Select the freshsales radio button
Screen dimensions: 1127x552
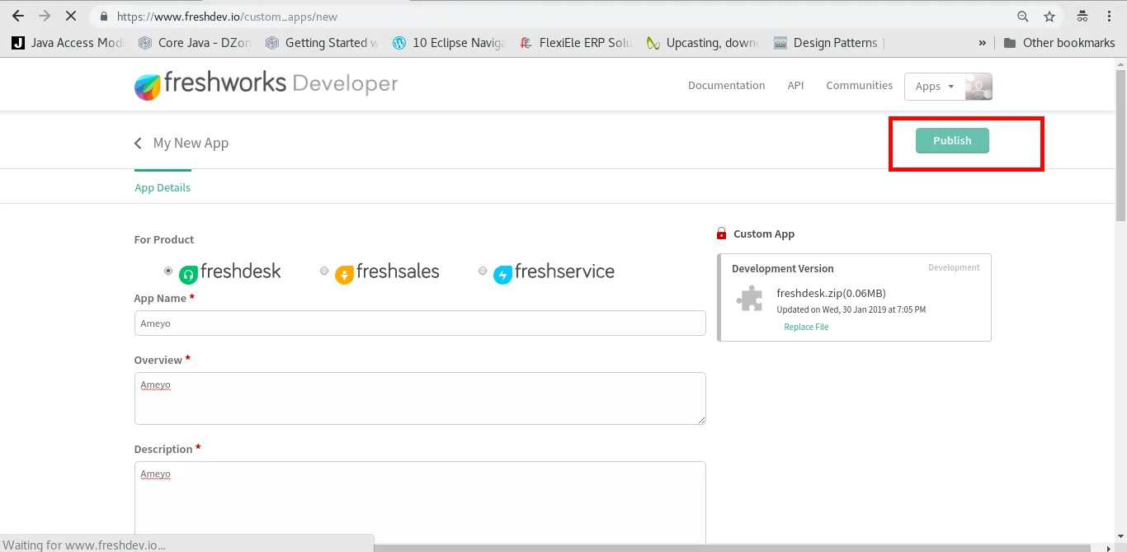[x=324, y=271]
